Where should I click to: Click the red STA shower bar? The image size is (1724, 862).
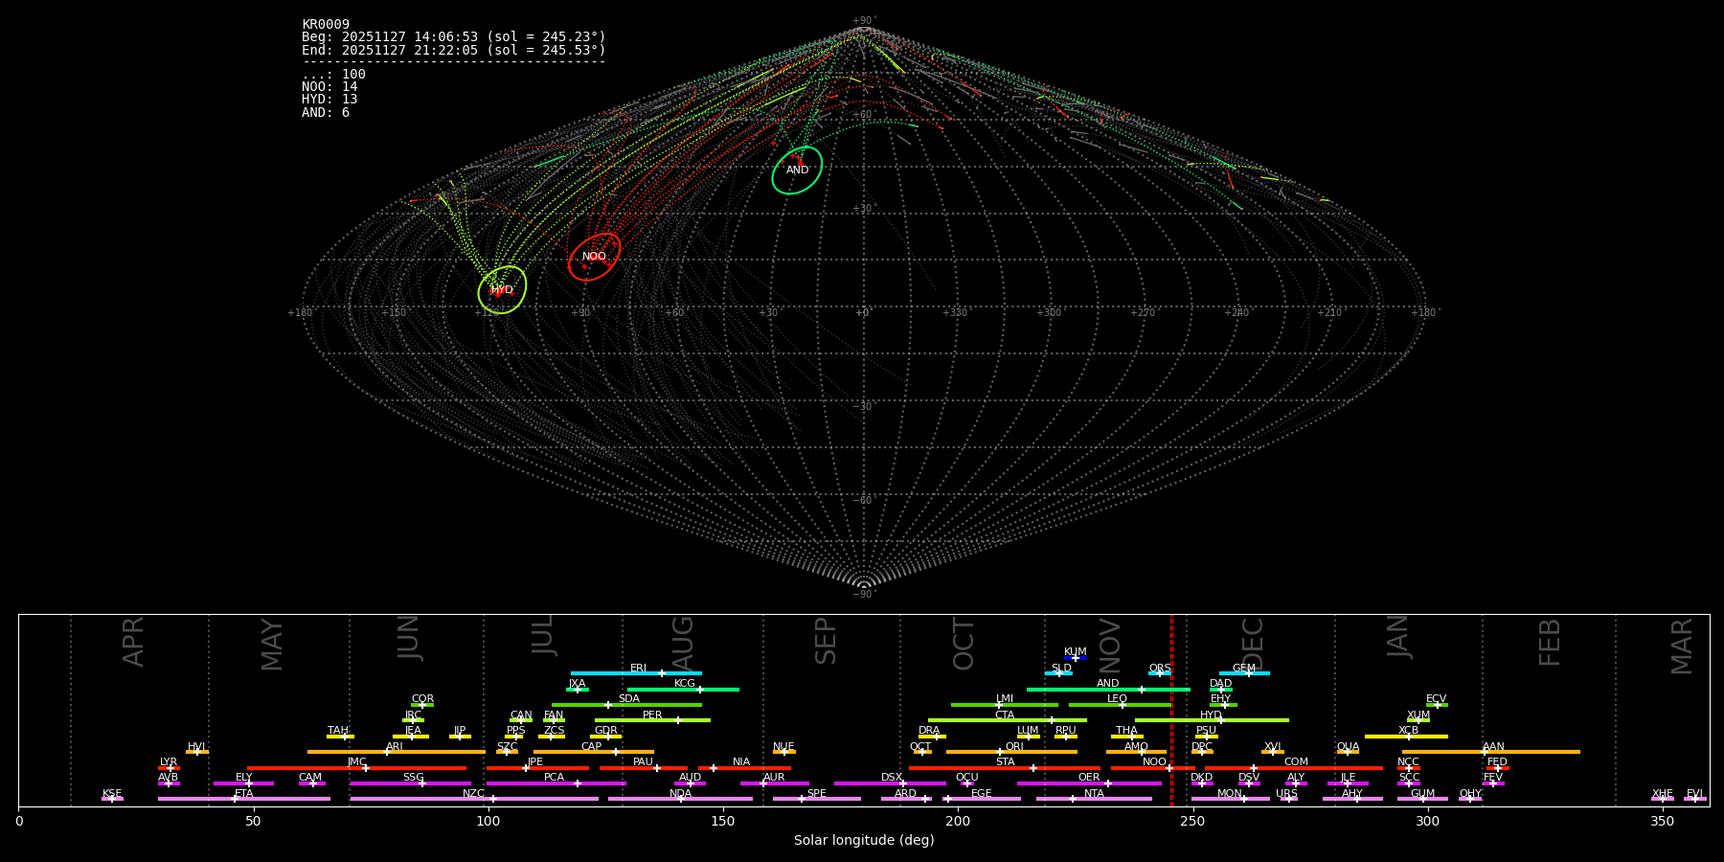pos(1004,768)
